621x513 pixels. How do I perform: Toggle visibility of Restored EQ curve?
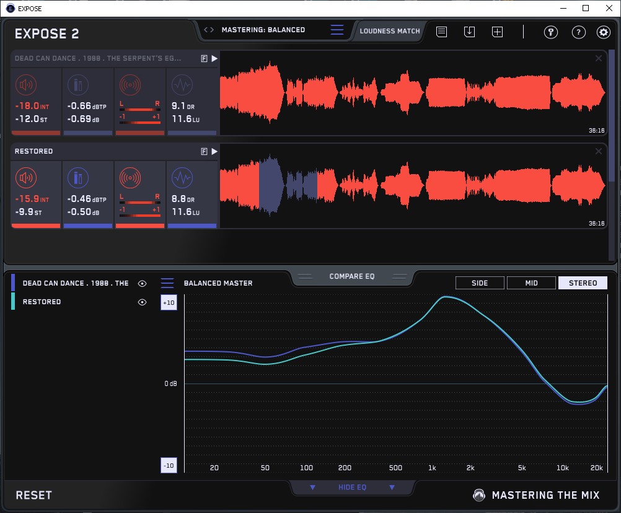click(142, 302)
